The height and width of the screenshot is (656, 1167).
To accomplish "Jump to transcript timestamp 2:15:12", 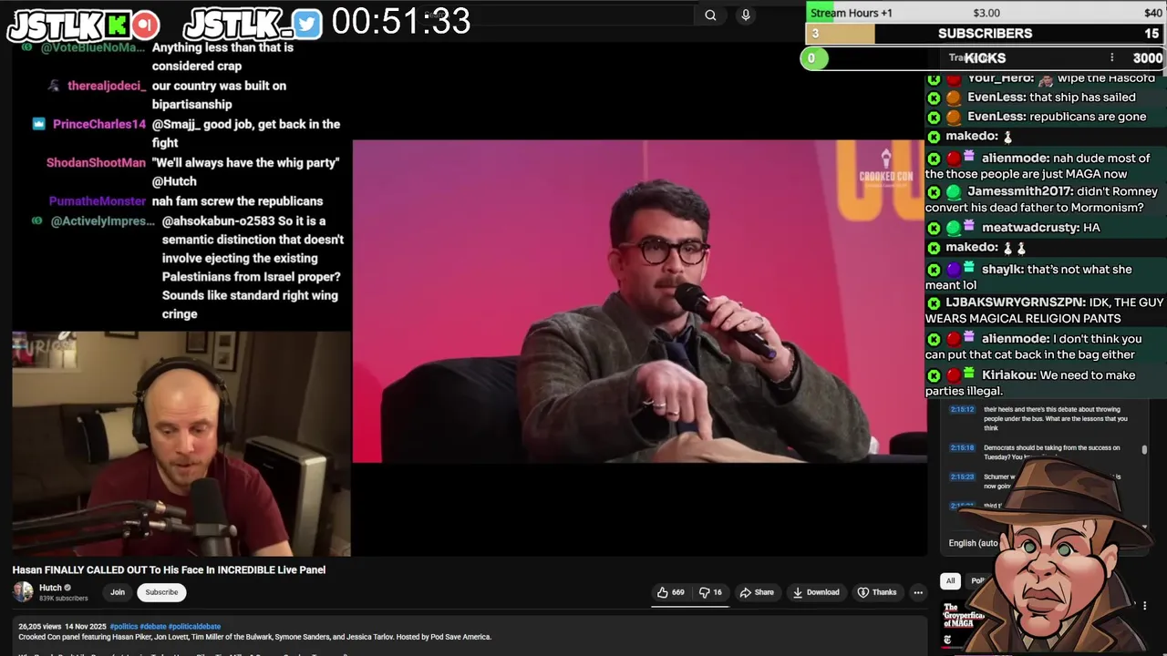I will [962, 409].
